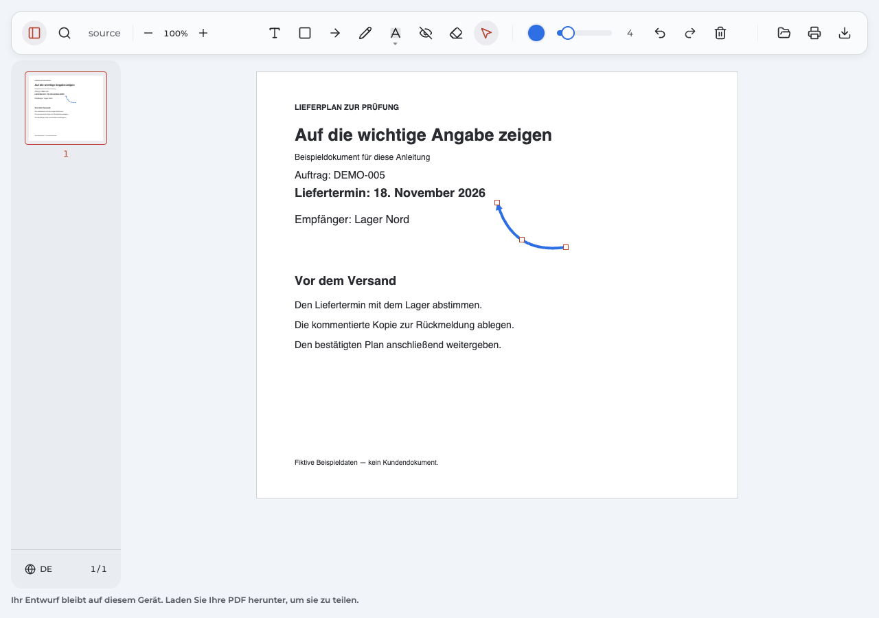
Task: Undo the last action
Action: [x=660, y=33]
